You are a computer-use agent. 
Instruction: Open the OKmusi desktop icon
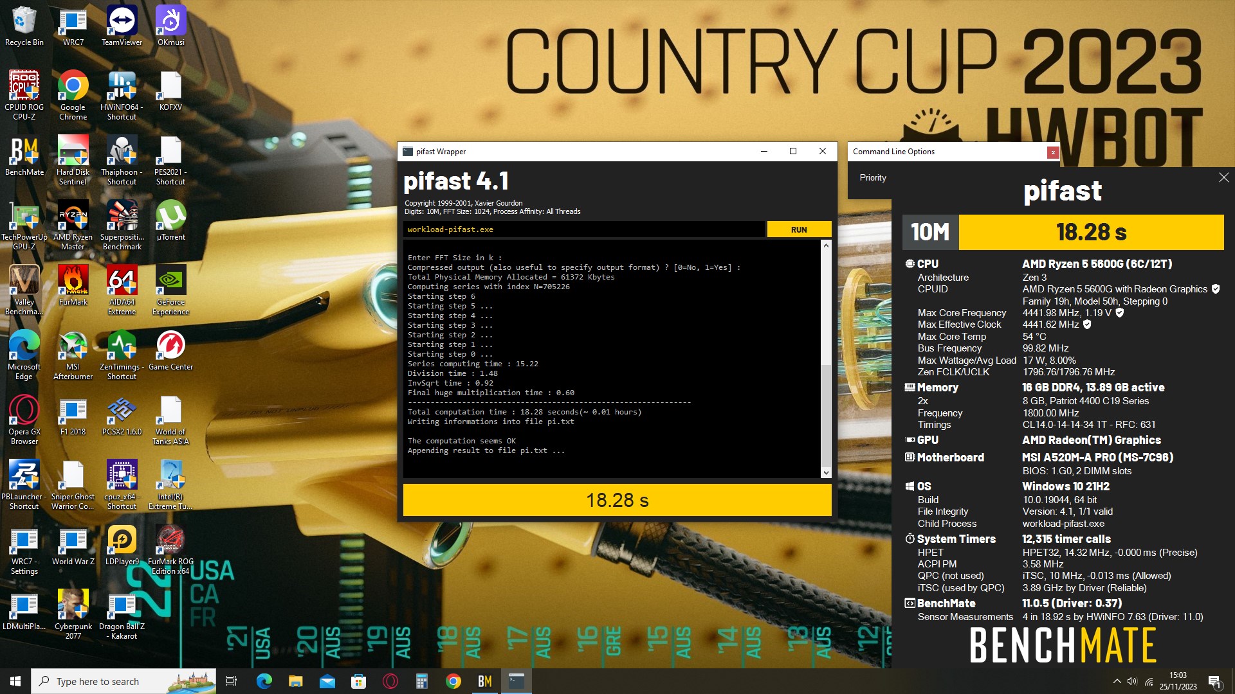(170, 26)
